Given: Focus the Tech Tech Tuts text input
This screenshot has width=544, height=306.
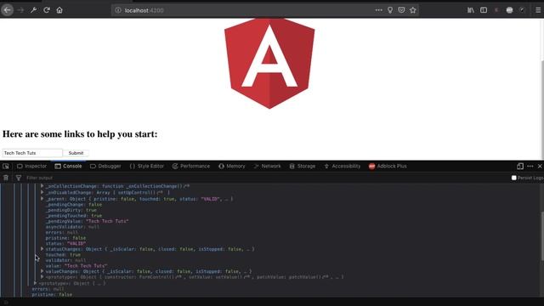Looking at the screenshot, I should [x=32, y=153].
